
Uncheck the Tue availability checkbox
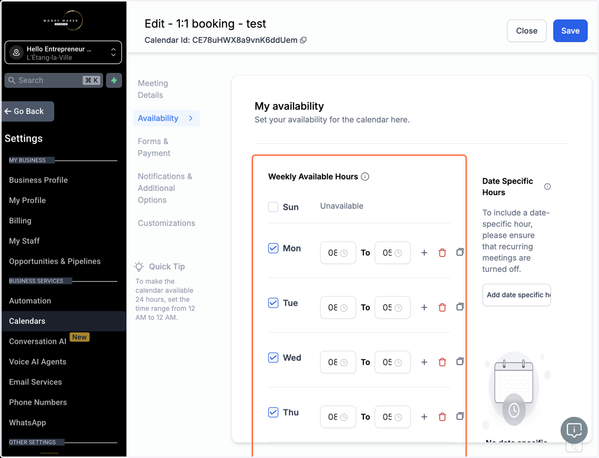273,303
